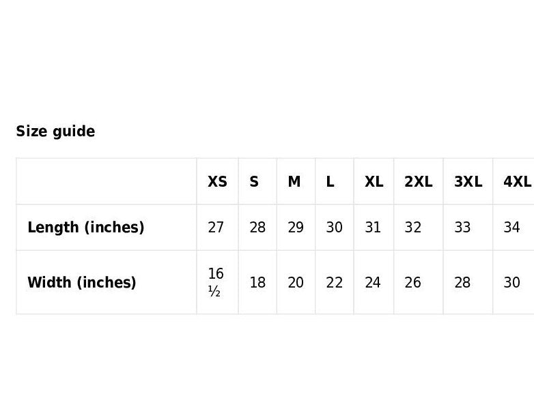Select the L width value 22
The height and width of the screenshot is (400, 534).
click(334, 282)
